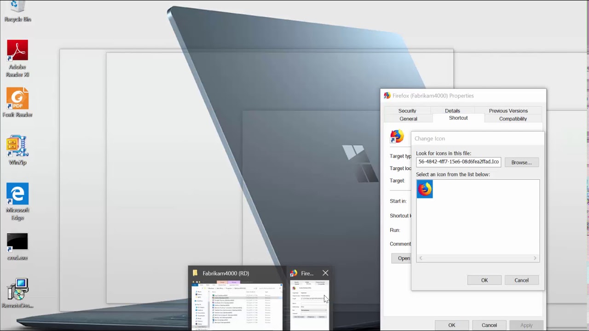This screenshot has width=589, height=331.
Task: Click the large Firefox icon in Shortcut tab
Action: click(397, 137)
